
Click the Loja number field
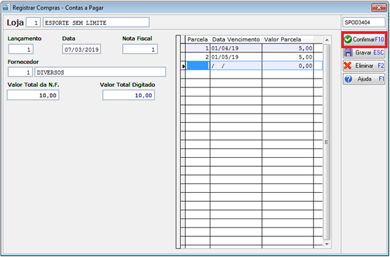click(x=33, y=23)
